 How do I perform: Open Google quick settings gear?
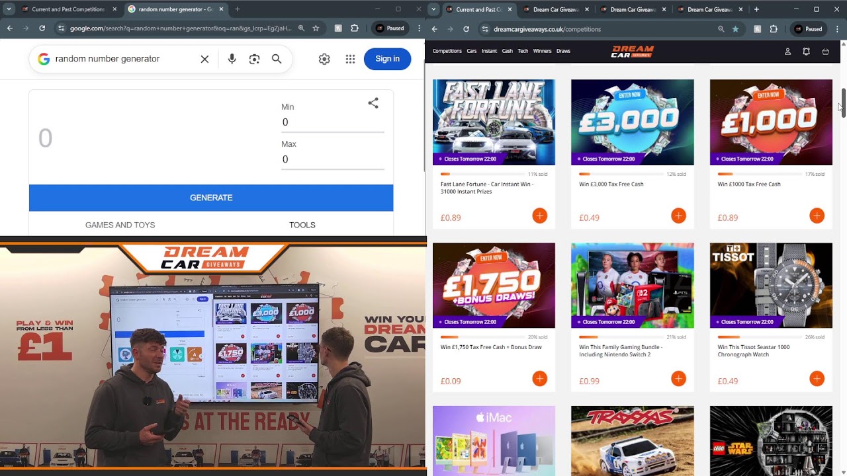tap(324, 59)
